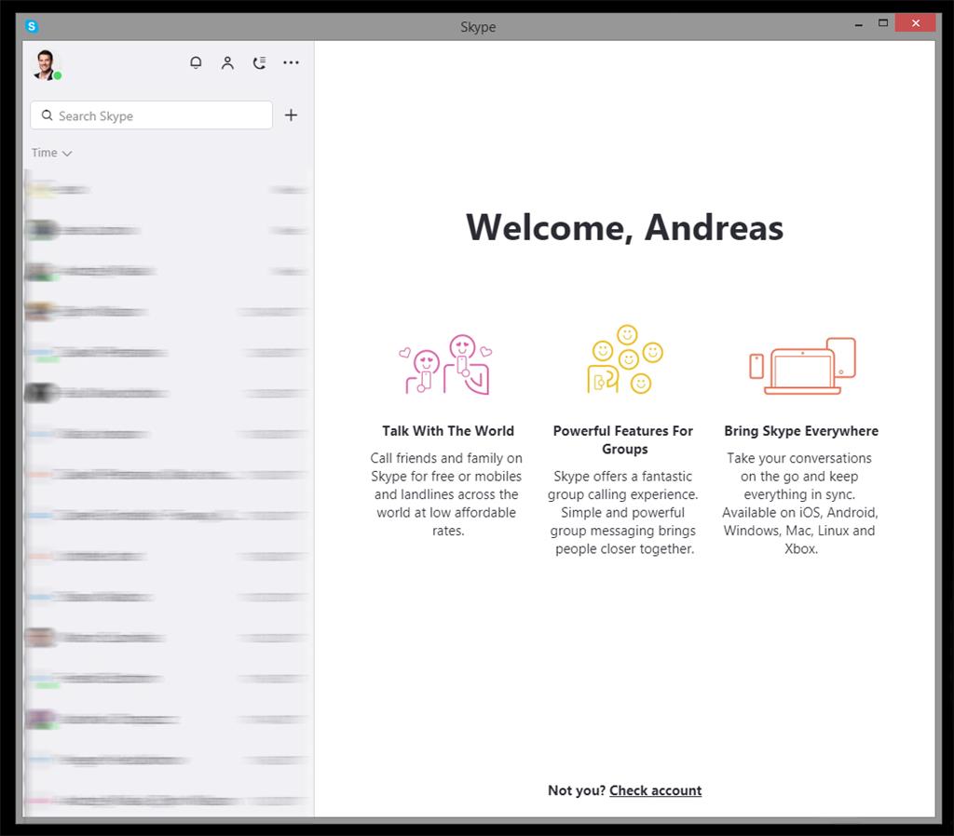
Task: Click the Talk With The World illustration
Action: (446, 364)
